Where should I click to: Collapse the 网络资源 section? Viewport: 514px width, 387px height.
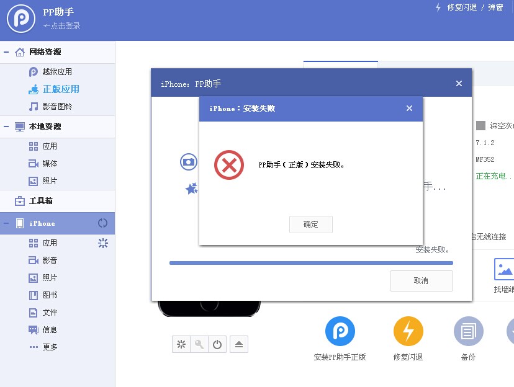(x=6, y=52)
